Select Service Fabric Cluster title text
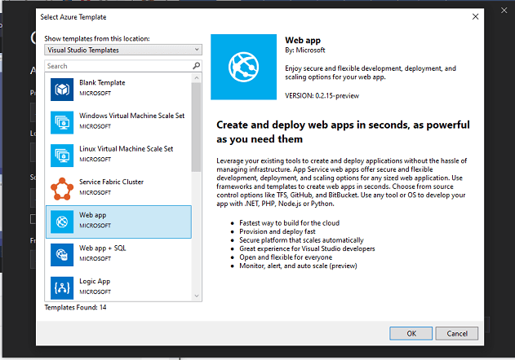Image resolution: width=515 pixels, height=360 pixels. click(x=111, y=182)
